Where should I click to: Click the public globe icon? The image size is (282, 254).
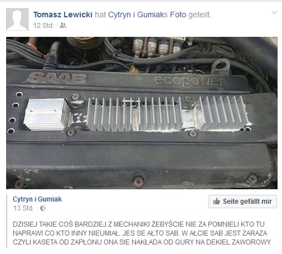pos(43,208)
